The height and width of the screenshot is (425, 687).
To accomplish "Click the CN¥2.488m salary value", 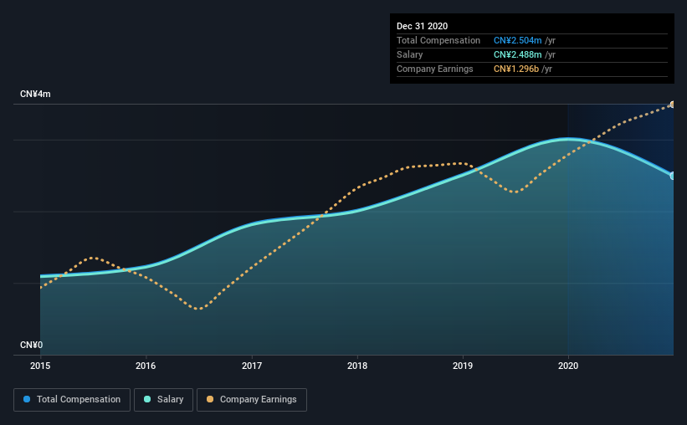I will tap(517, 54).
